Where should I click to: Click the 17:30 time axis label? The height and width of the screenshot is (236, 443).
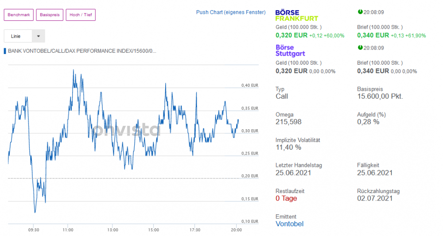194,230
